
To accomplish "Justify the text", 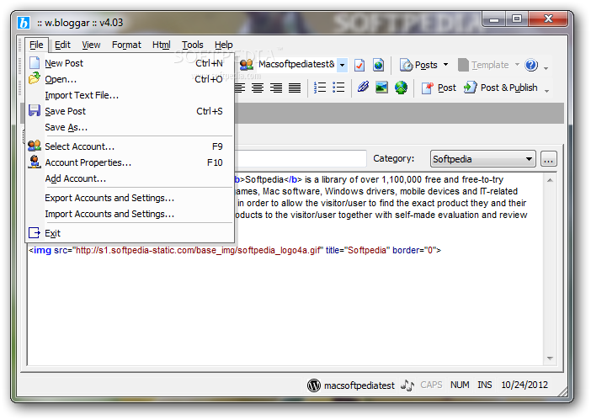I will pyautogui.click(x=295, y=88).
